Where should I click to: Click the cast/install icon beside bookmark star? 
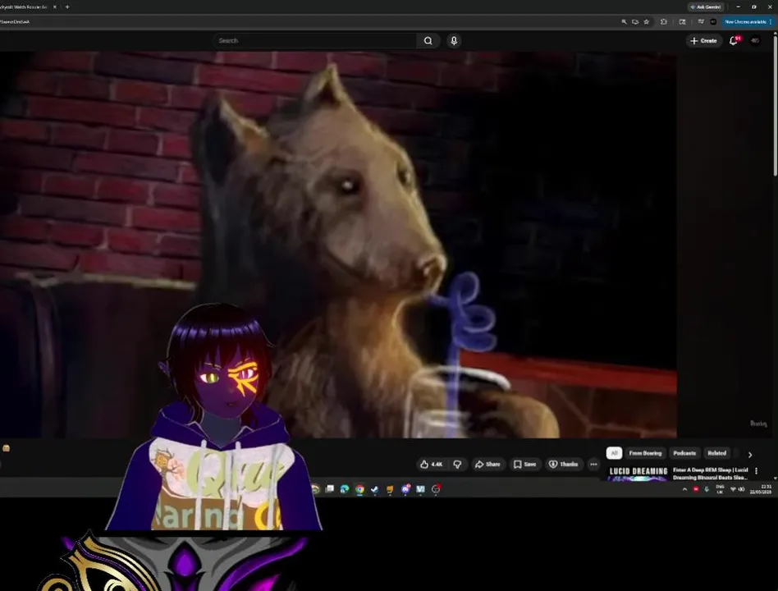pyautogui.click(x=635, y=22)
